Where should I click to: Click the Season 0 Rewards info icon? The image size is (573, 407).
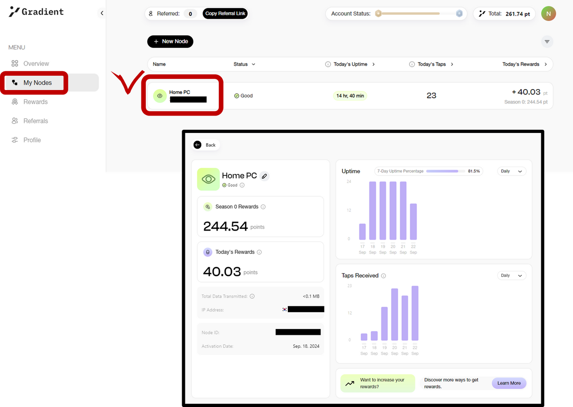[263, 207]
